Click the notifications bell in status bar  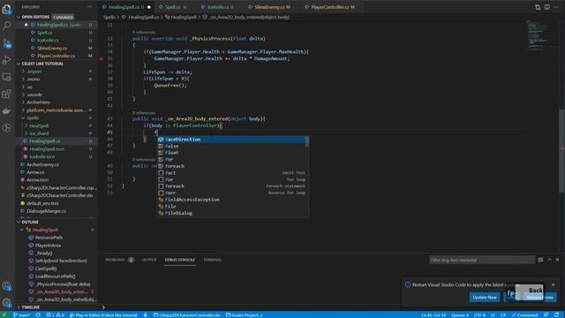pos(557,314)
